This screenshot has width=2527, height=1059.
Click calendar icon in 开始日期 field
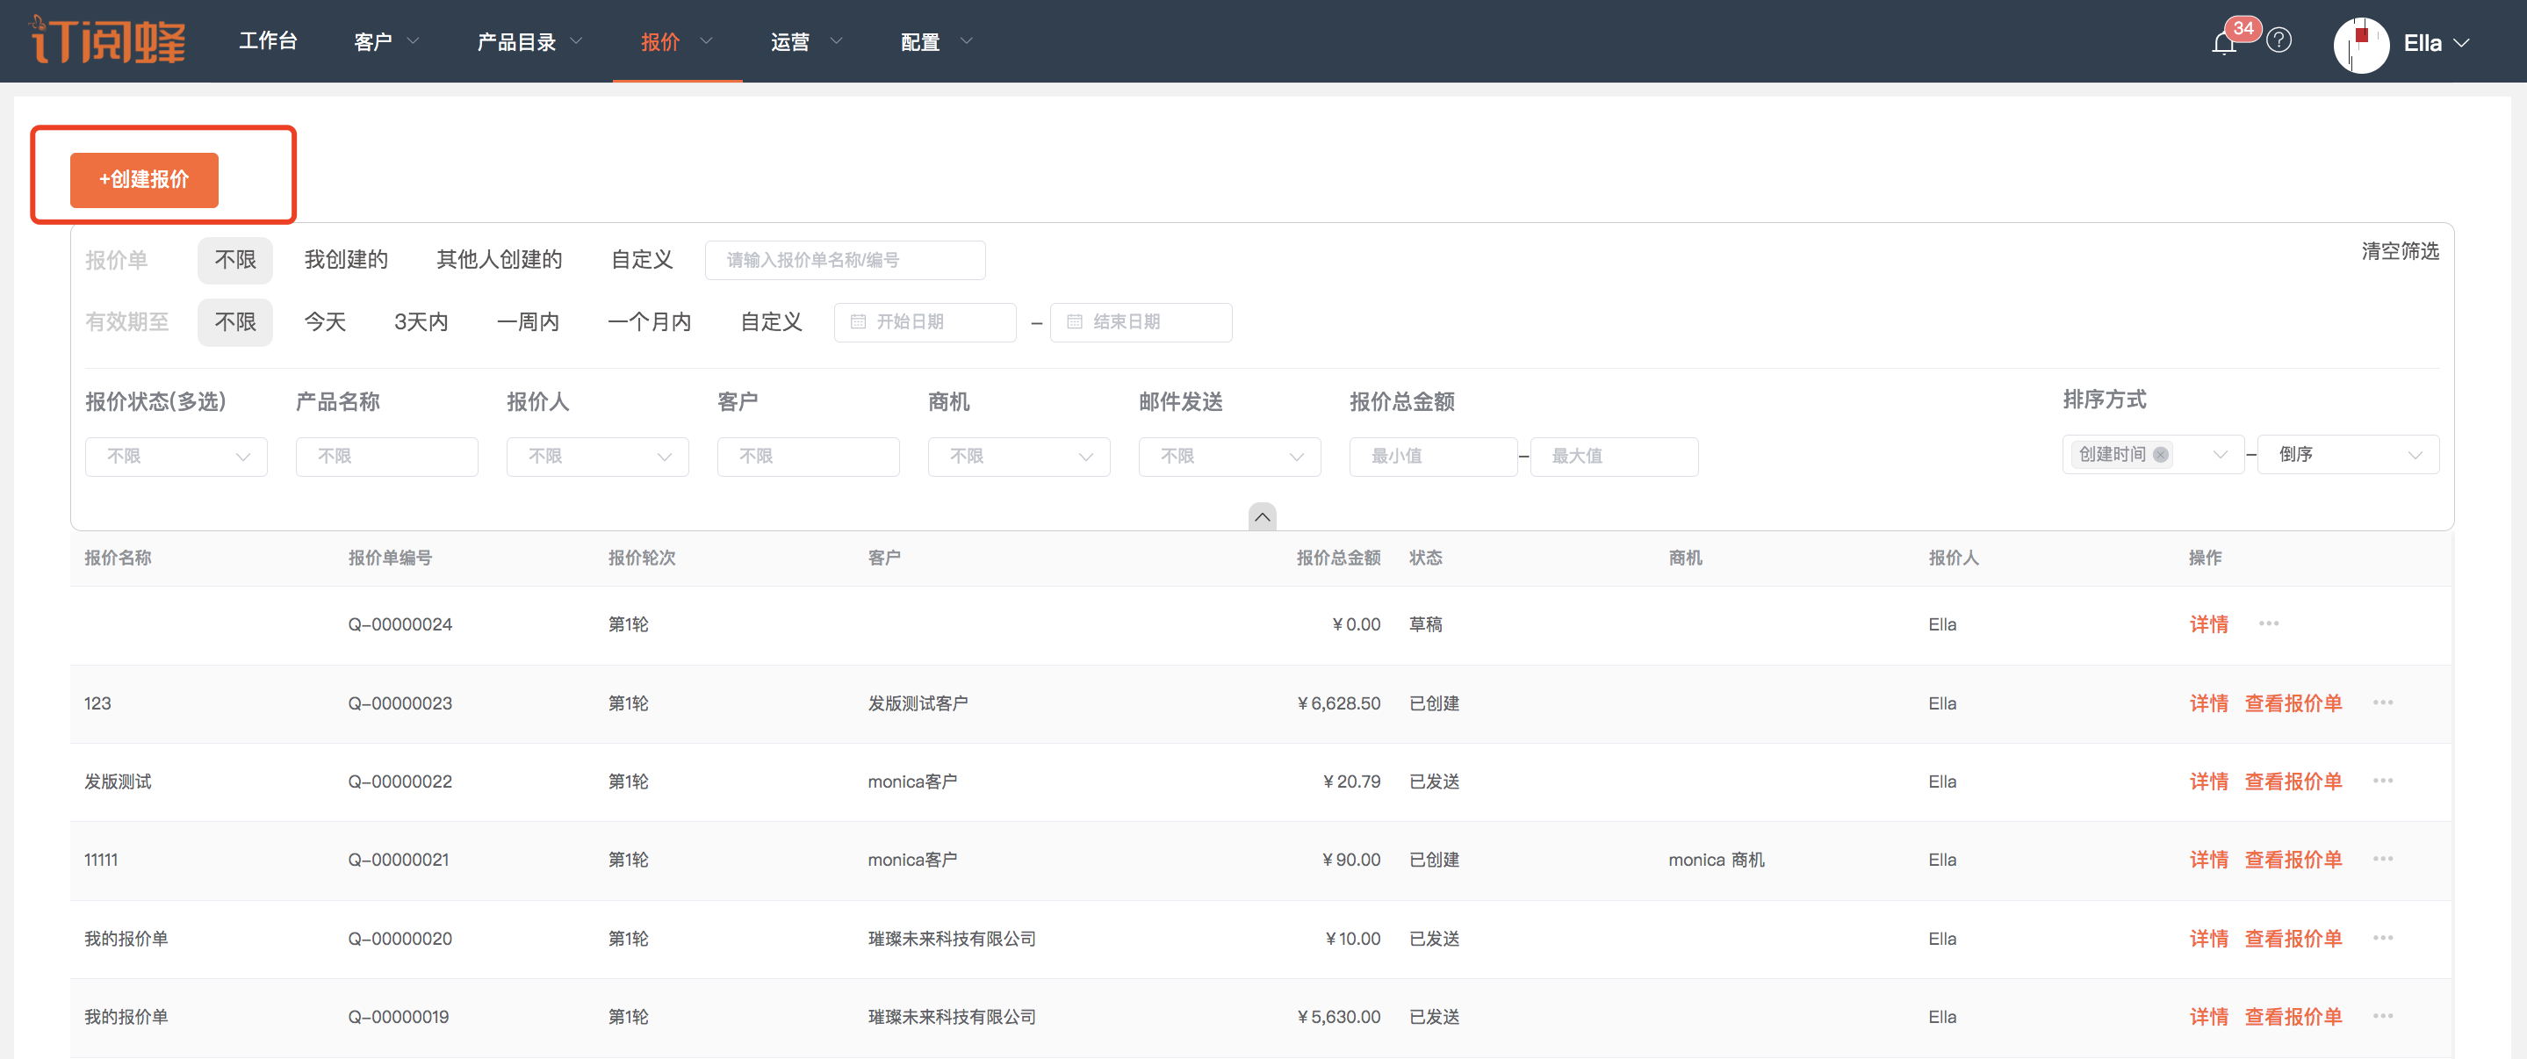point(859,322)
